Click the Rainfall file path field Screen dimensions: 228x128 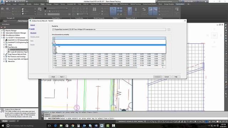pos(109,30)
